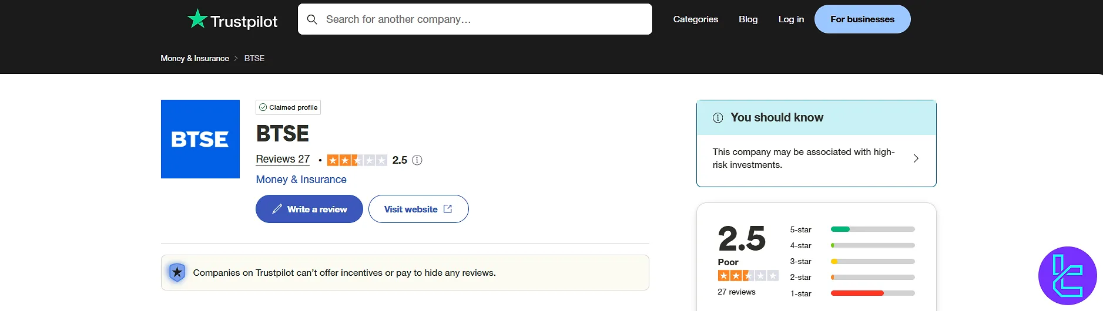Expand the high-risk investments notice chevron
Image resolution: width=1103 pixels, height=311 pixels.
point(916,158)
